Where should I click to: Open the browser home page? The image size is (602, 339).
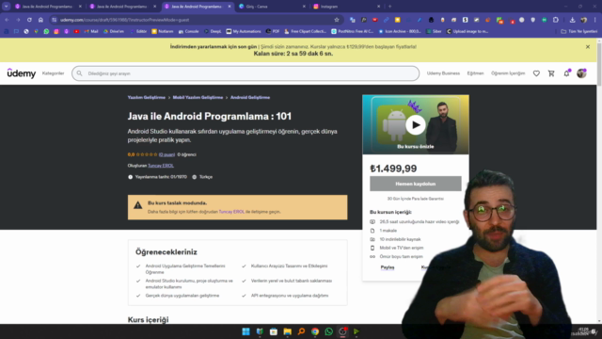(x=40, y=20)
